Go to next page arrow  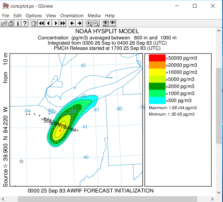(56, 23)
